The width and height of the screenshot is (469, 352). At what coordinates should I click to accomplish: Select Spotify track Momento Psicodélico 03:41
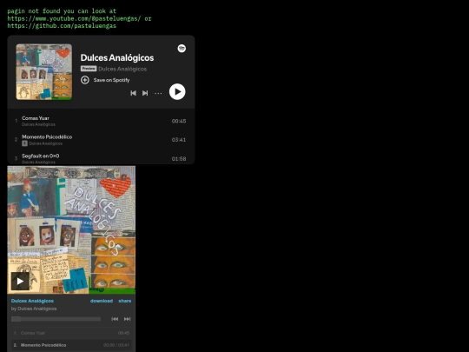(x=101, y=139)
